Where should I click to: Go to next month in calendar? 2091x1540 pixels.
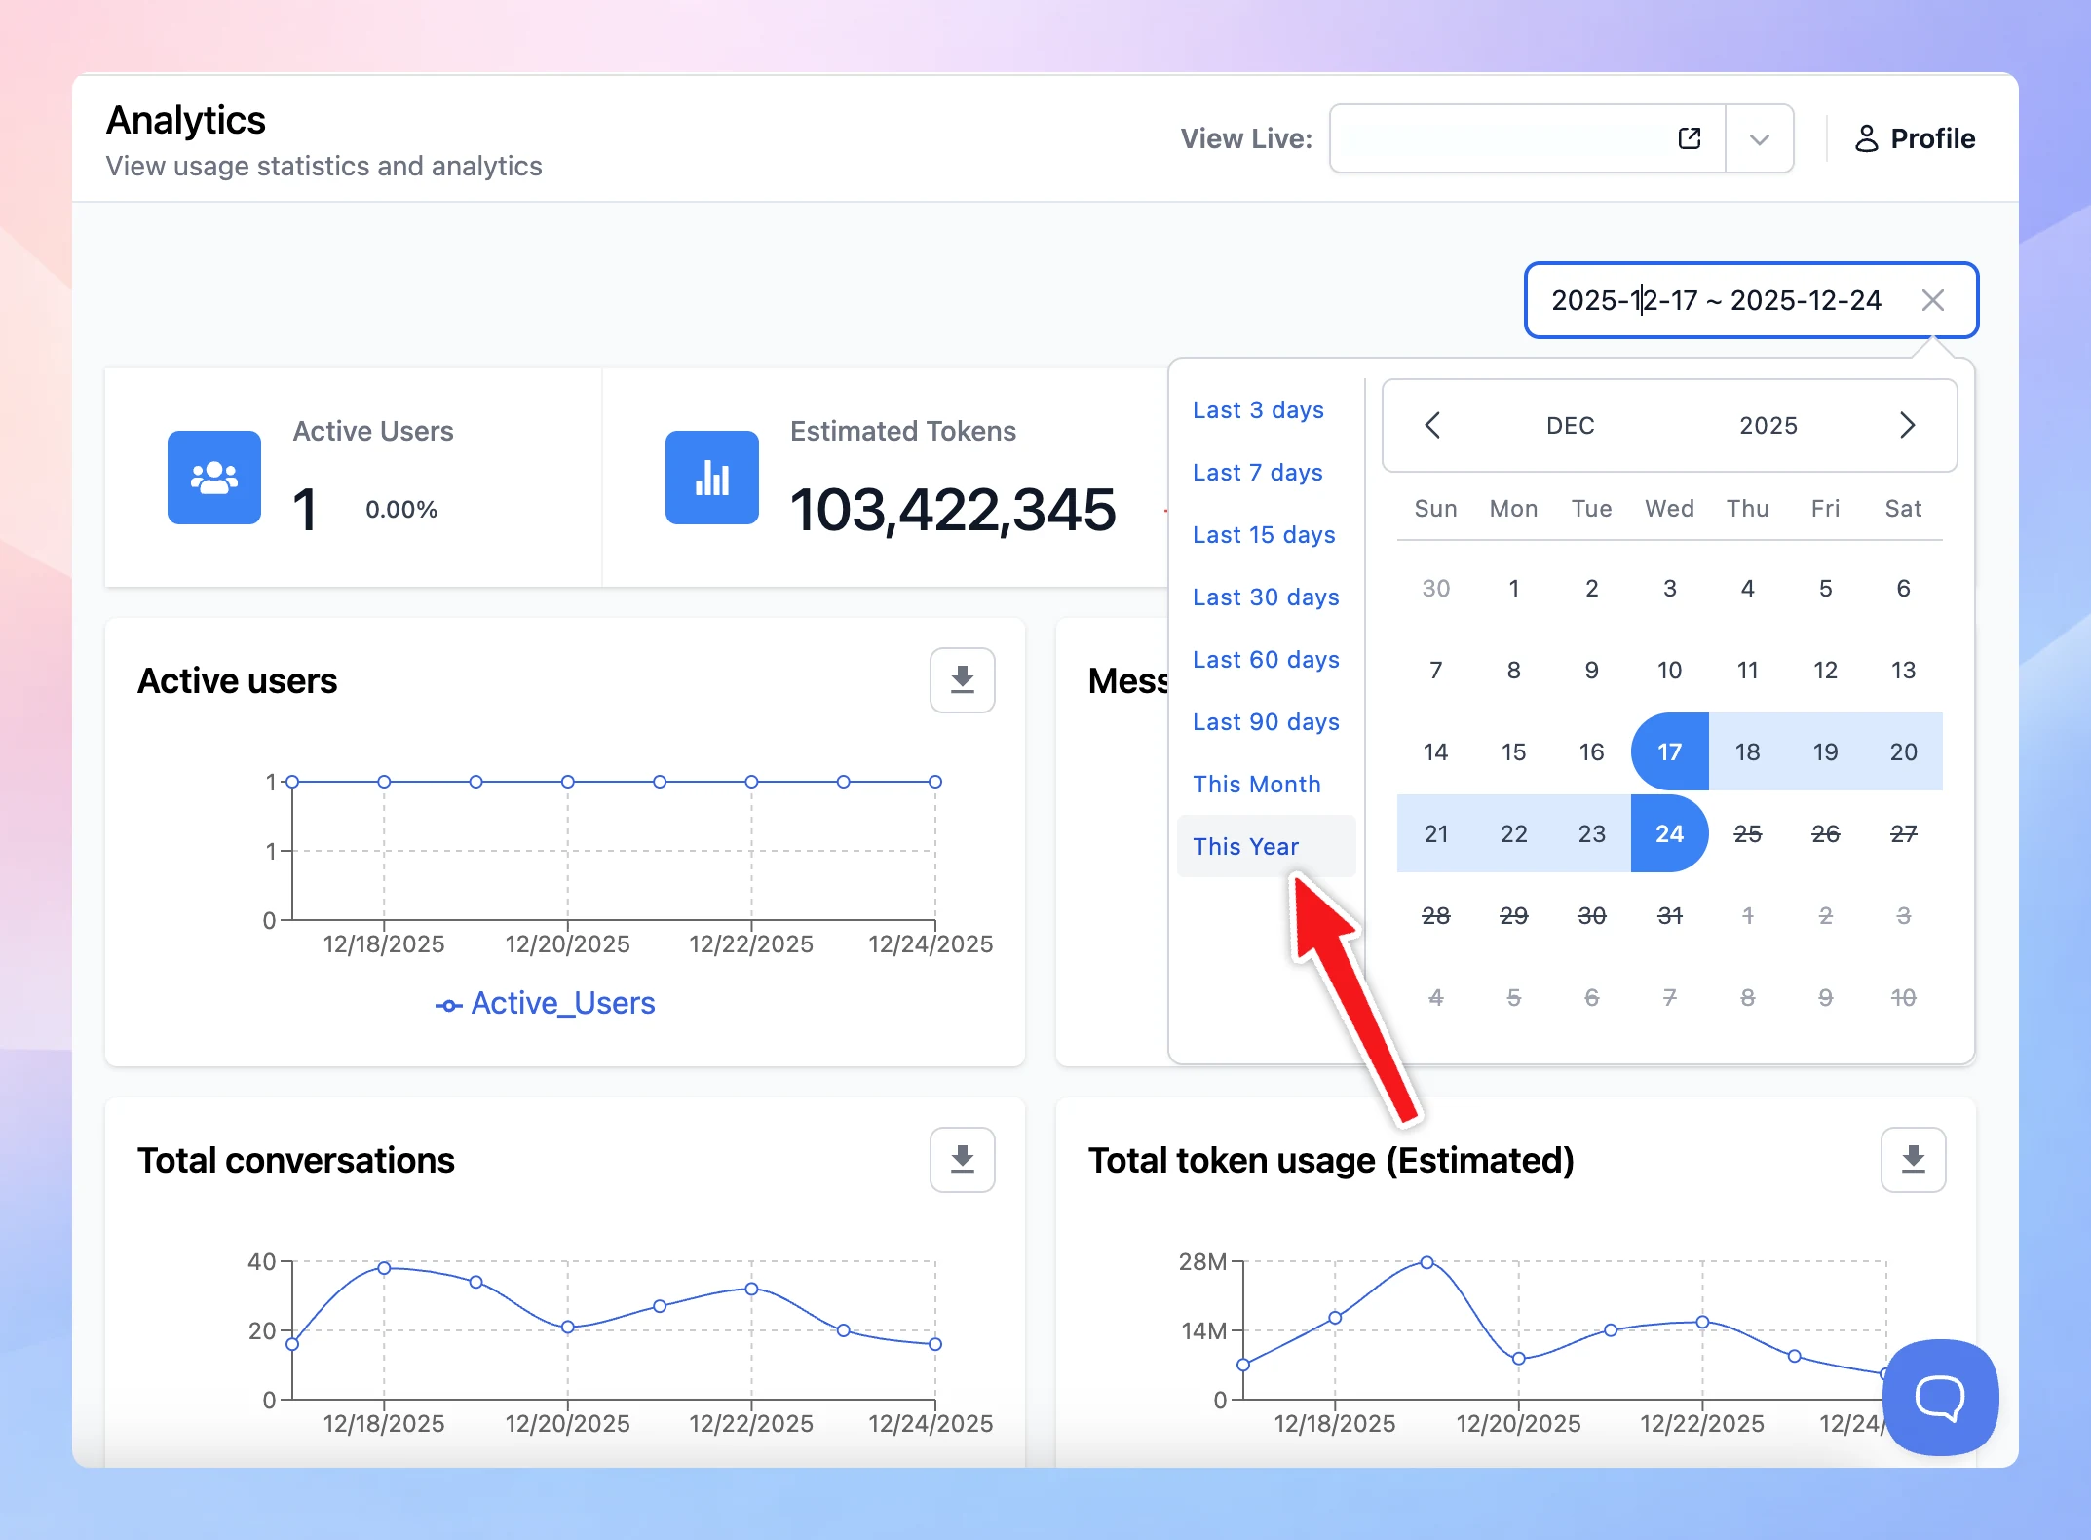click(x=1908, y=425)
